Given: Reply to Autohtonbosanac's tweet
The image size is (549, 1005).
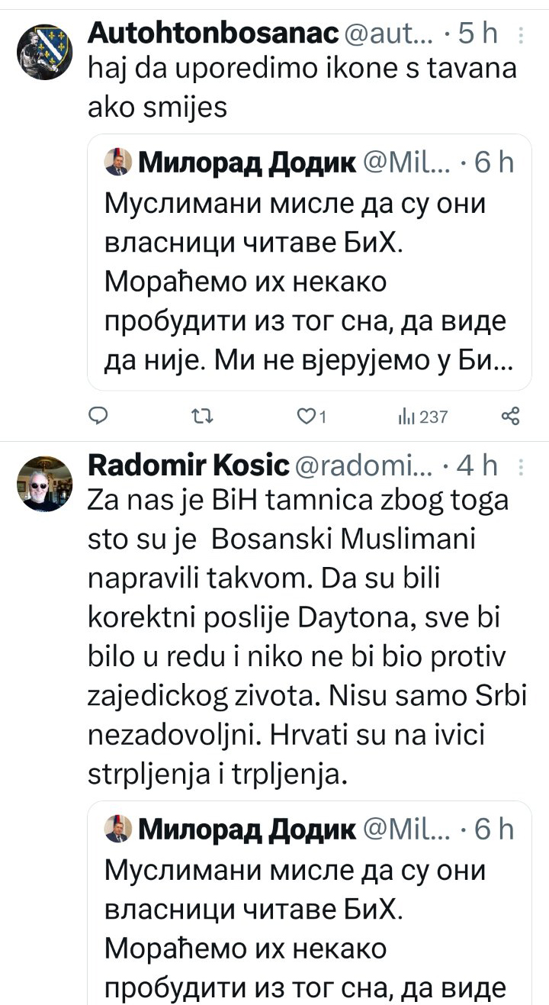Looking at the screenshot, I should point(100,416).
